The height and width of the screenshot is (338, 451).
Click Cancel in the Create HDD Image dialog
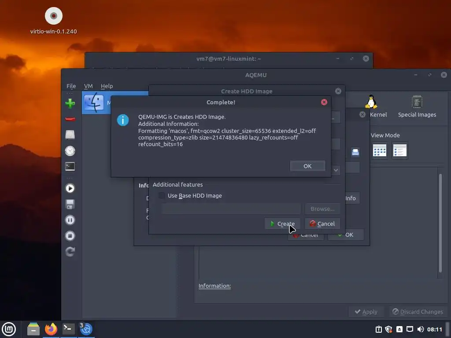pyautogui.click(x=322, y=224)
